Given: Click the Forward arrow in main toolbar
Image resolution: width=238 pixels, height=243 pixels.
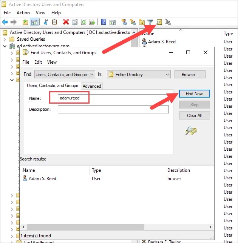Looking at the screenshot, I should [14, 22].
